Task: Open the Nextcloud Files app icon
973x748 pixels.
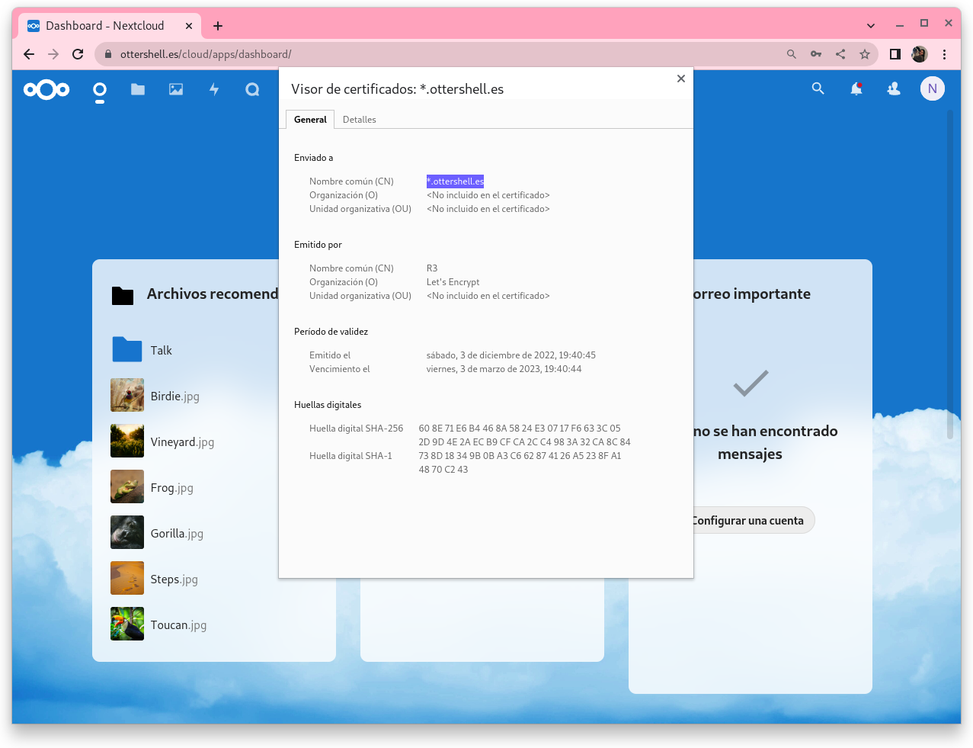Action: click(x=138, y=90)
